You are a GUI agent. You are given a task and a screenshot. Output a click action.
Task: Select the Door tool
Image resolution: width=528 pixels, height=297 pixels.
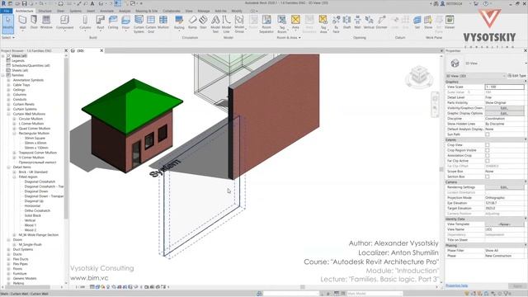tap(34, 22)
